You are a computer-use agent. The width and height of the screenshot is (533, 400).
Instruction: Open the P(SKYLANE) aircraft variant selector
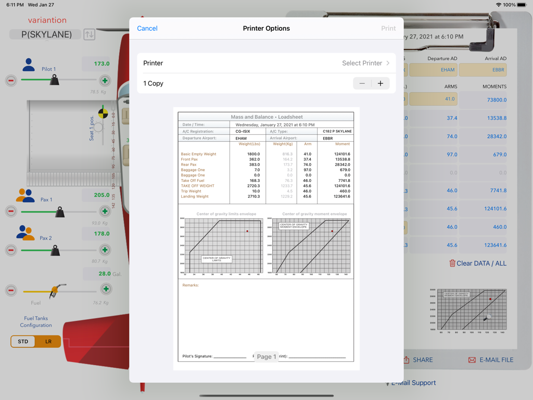pos(45,35)
